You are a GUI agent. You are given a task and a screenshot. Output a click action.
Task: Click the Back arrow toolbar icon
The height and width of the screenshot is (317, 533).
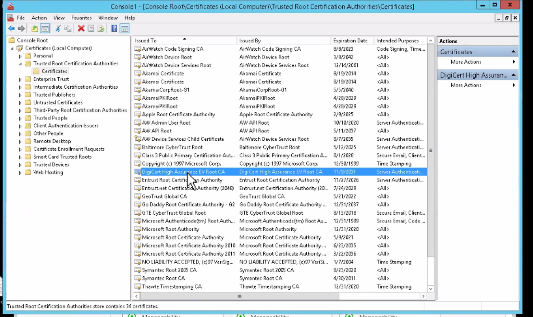[x=11, y=29]
